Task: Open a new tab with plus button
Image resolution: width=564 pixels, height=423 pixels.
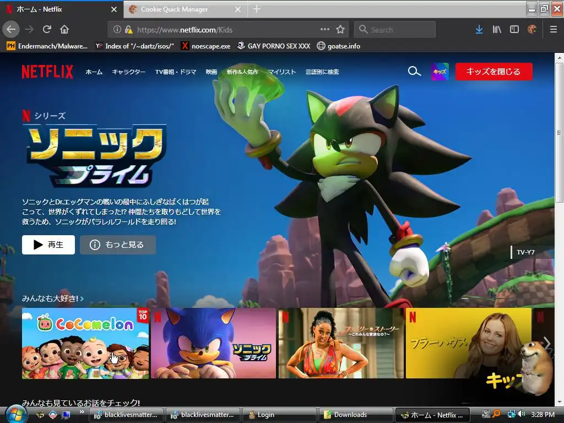Action: pyautogui.click(x=257, y=9)
